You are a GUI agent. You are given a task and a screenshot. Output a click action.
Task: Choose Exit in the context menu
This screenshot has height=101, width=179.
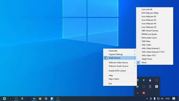(x=120, y=84)
